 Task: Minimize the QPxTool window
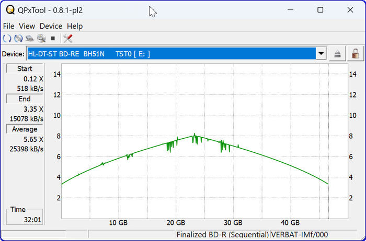click(x=291, y=10)
